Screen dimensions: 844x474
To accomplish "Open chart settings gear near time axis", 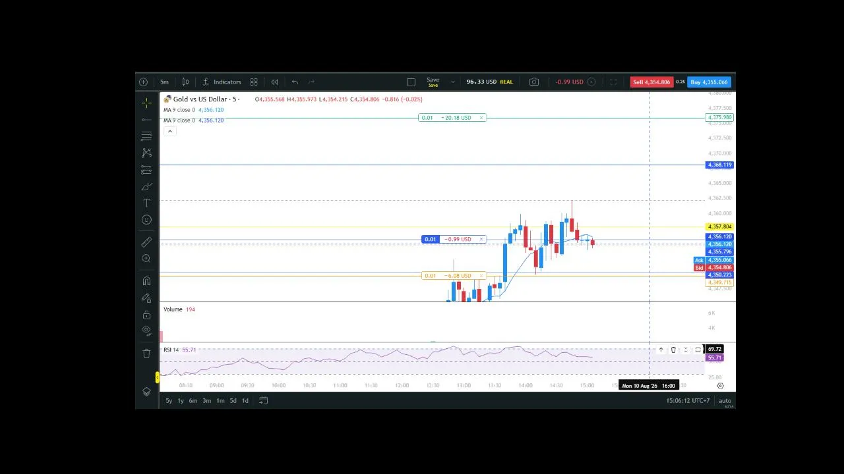I will [x=721, y=386].
